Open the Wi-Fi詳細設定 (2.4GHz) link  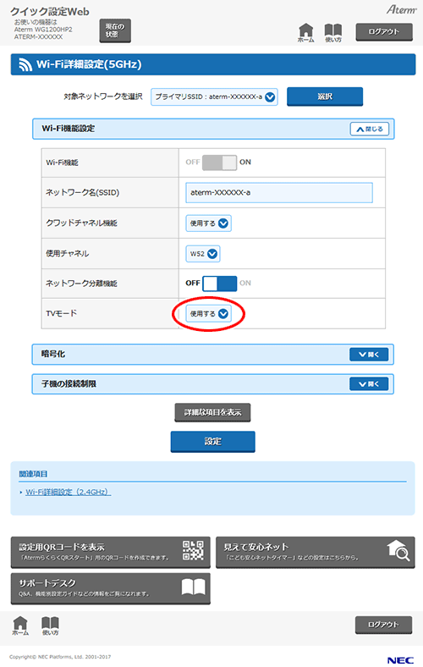click(68, 492)
